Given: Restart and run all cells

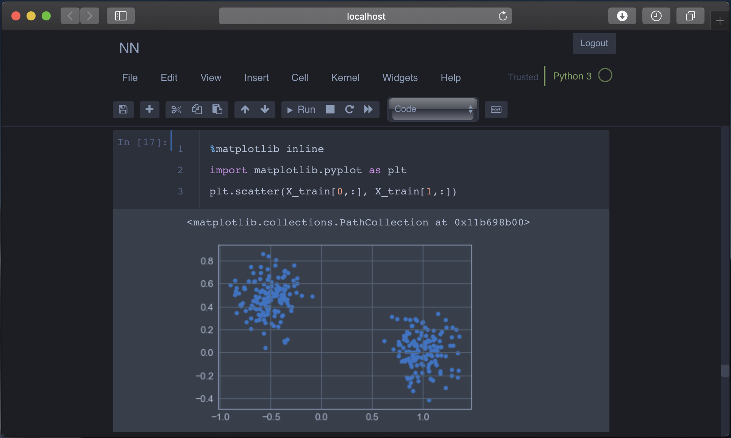Looking at the screenshot, I should 368,109.
